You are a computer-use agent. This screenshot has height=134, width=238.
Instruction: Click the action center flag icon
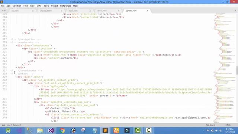click(208, 131)
